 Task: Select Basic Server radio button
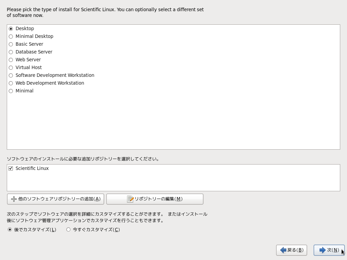click(x=11, y=44)
